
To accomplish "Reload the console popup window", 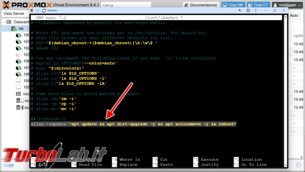I will coord(44,10).
